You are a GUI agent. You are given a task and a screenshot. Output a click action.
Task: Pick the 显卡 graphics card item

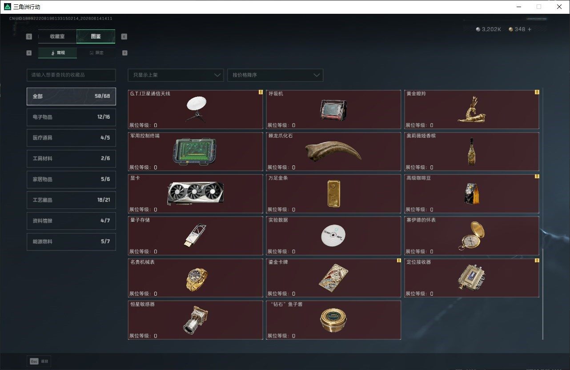196,194
